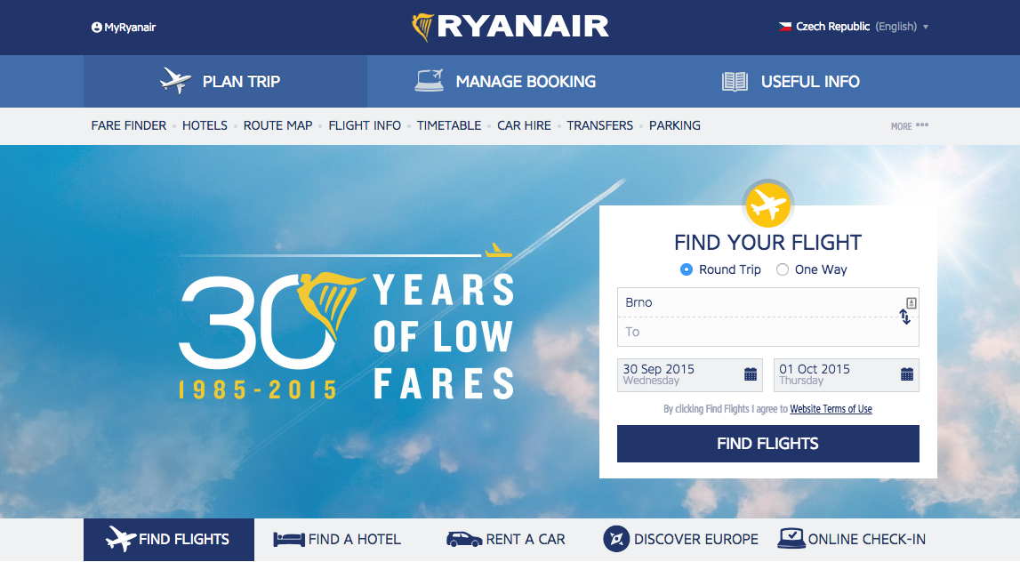Open the Website Terms of Use link
The image size is (1020, 562).
tap(831, 409)
